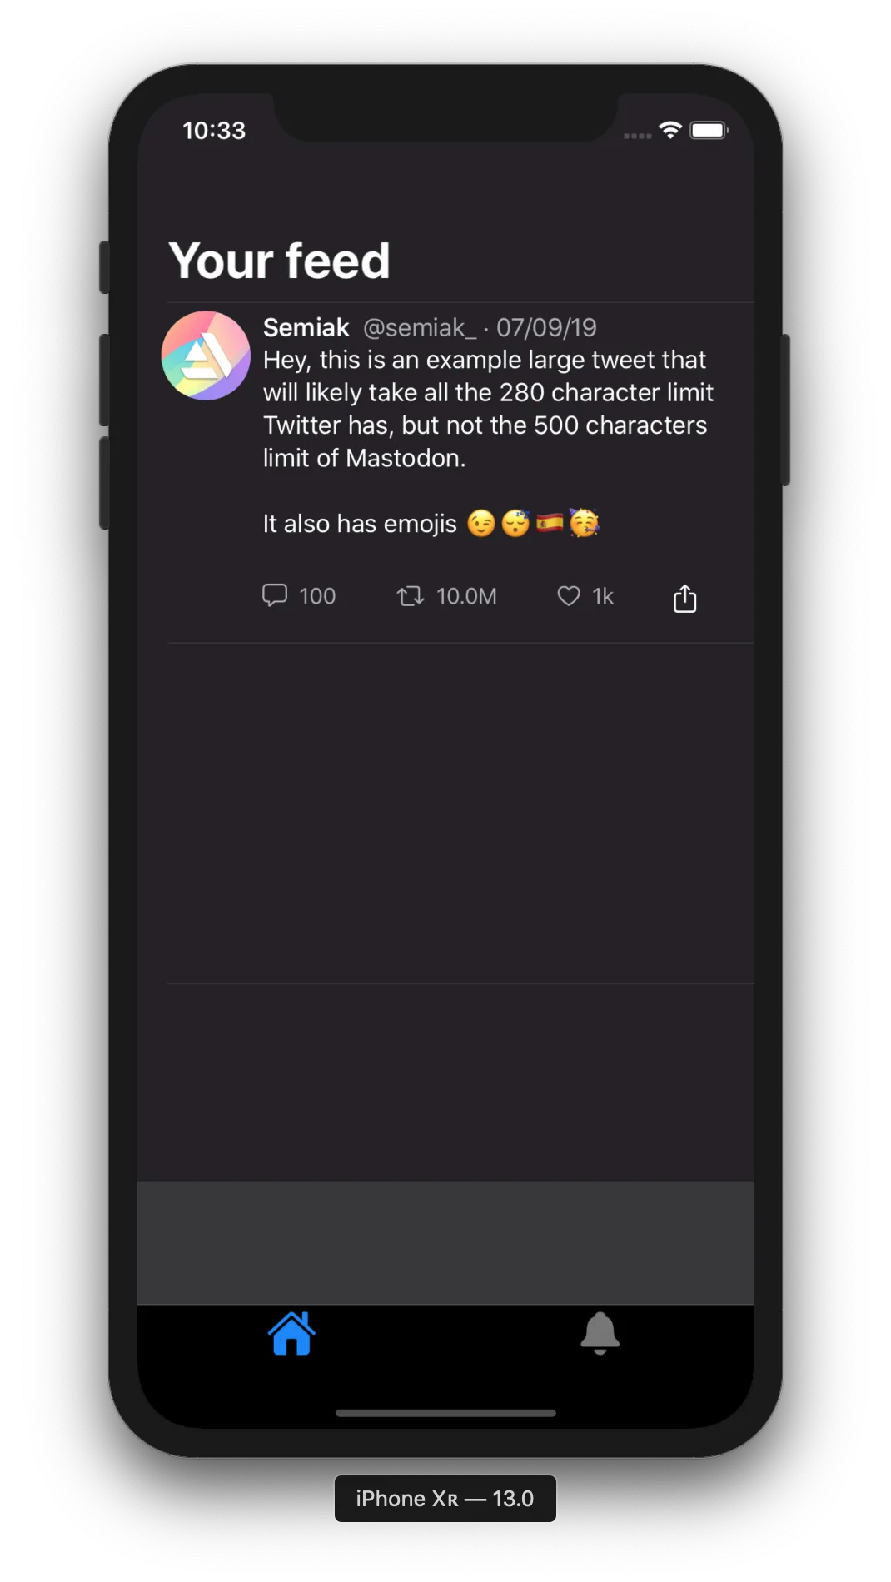Tap the 100 replies count
Viewport: 891px width, 1582px height.
coord(317,596)
